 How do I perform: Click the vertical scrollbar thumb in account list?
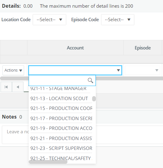(x=94, y=99)
